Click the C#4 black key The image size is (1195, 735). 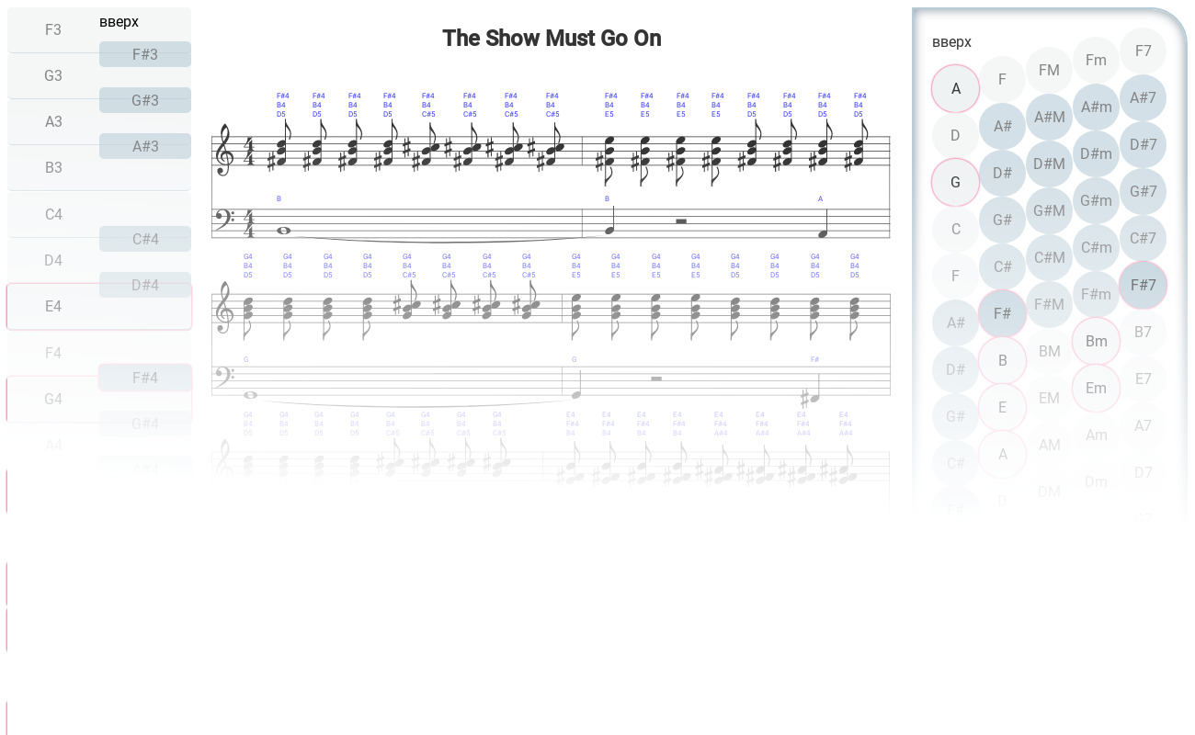pos(145,239)
